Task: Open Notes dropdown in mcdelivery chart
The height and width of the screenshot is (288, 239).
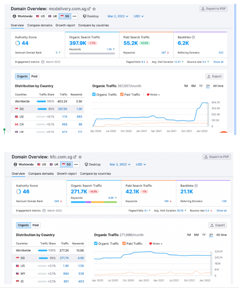Action: point(153,94)
